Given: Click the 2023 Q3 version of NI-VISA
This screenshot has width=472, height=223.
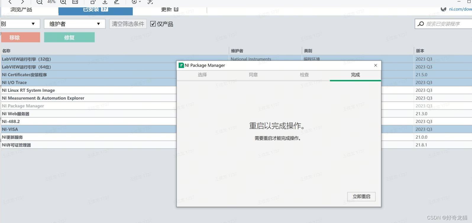Looking at the screenshot, I should coord(424,129).
